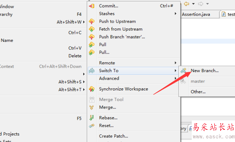Click the Push to Upstream cloud icon
The width and height of the screenshot is (235, 142).
92,21
